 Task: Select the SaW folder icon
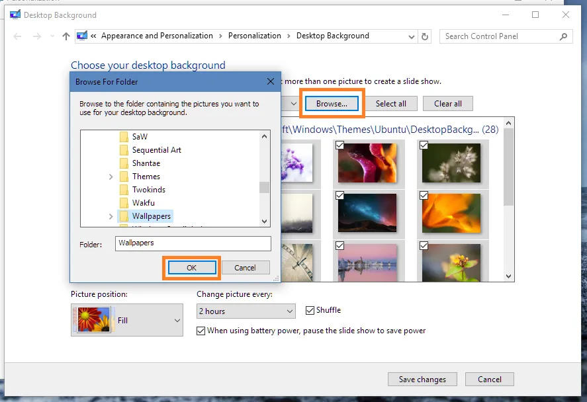point(124,137)
